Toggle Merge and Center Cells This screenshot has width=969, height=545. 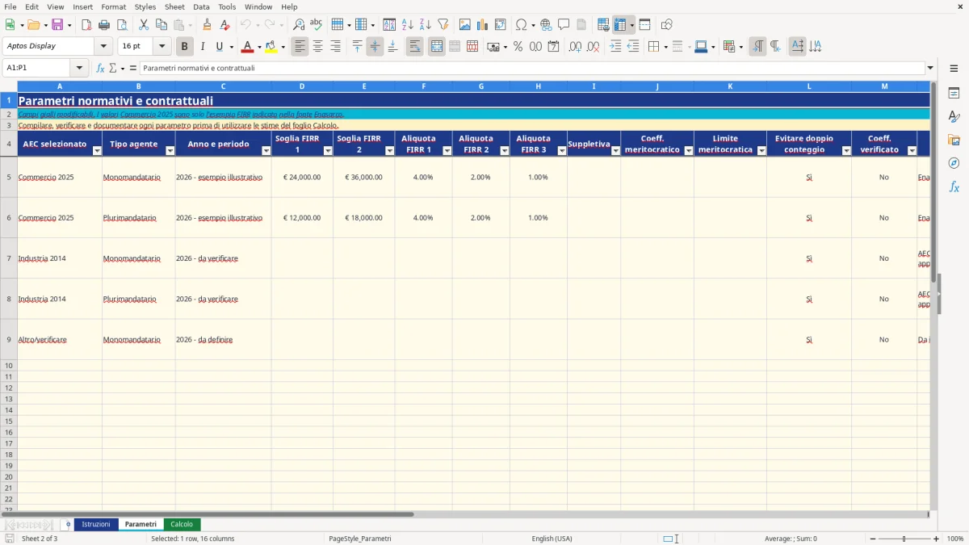pos(437,47)
